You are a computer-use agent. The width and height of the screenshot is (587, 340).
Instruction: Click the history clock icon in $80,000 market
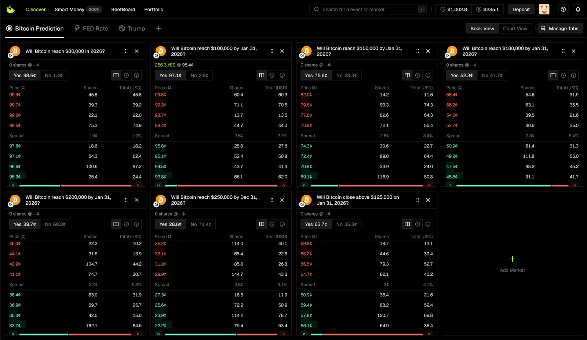126,75
